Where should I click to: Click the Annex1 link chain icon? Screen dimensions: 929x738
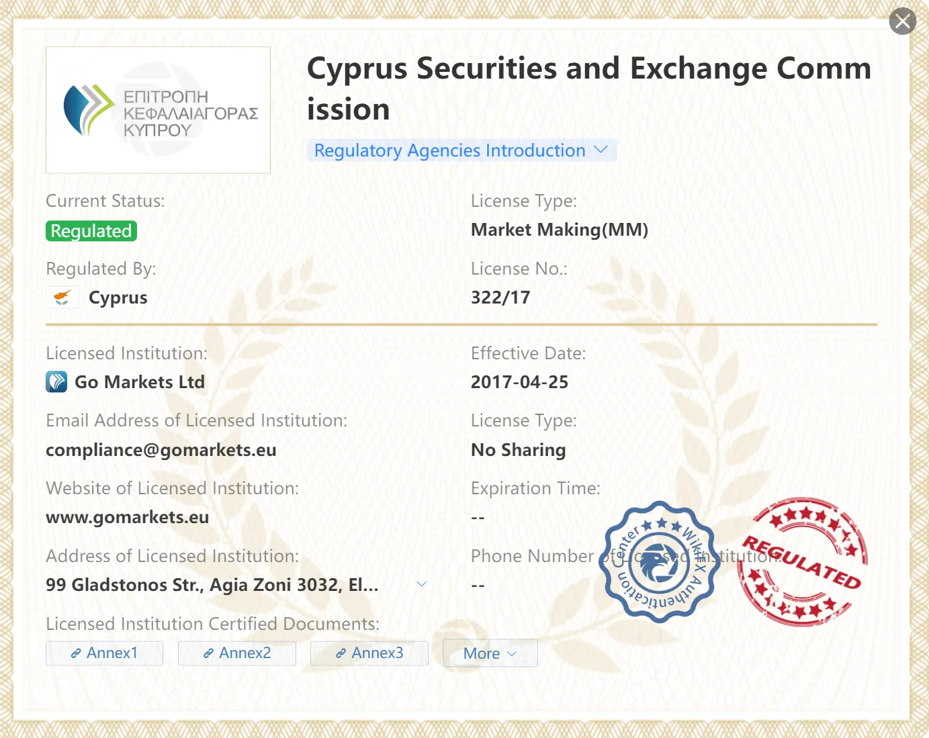(76, 653)
